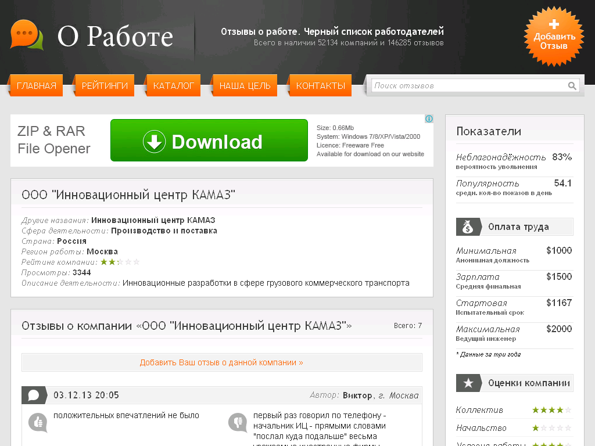Click the Показатели heading
The height and width of the screenshot is (446, 595).
[489, 131]
